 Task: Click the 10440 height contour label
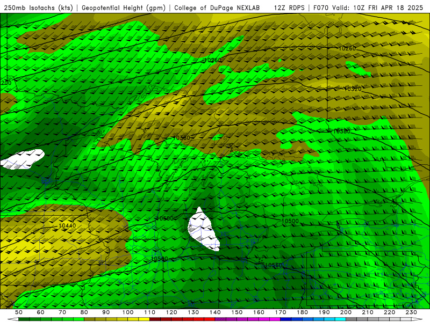point(67,226)
